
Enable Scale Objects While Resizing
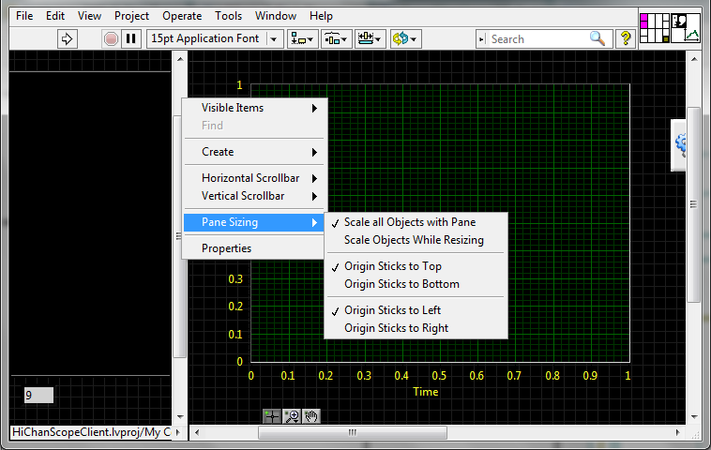[414, 240]
